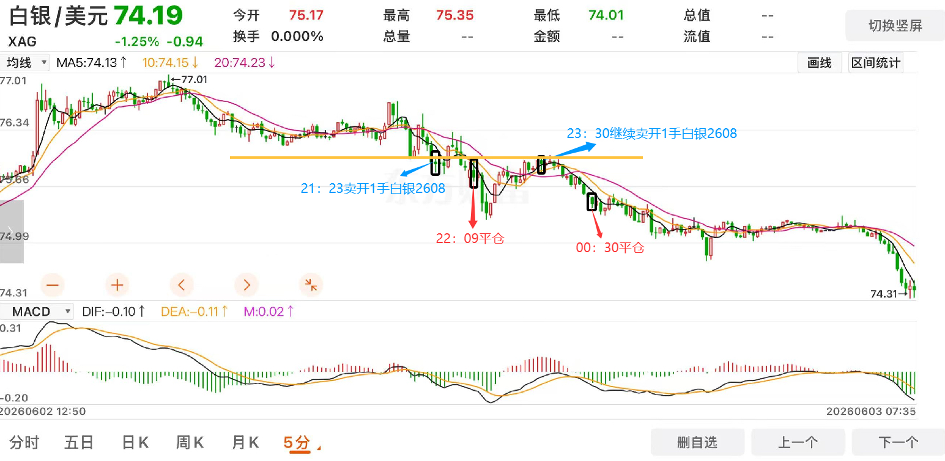Click 删自选 to remove from watchlist
Image resolution: width=945 pixels, height=461 pixels.
pyautogui.click(x=697, y=443)
